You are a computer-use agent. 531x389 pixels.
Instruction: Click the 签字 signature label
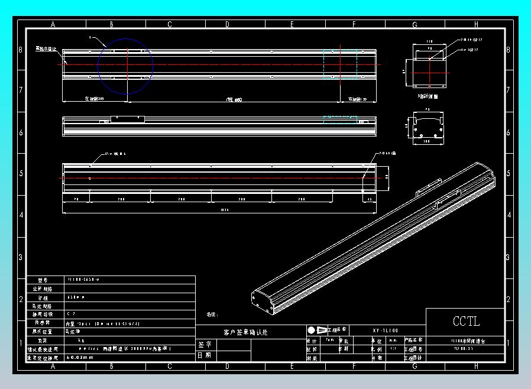[x=205, y=345]
